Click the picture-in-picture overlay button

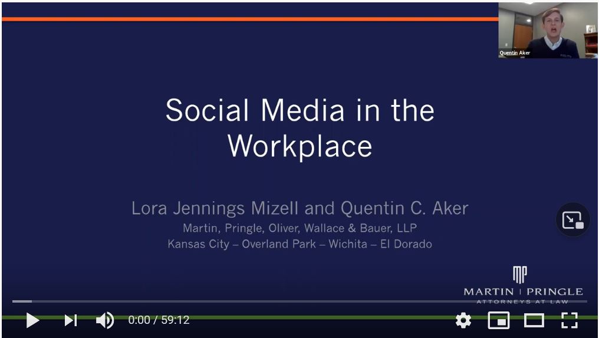pos(572,220)
